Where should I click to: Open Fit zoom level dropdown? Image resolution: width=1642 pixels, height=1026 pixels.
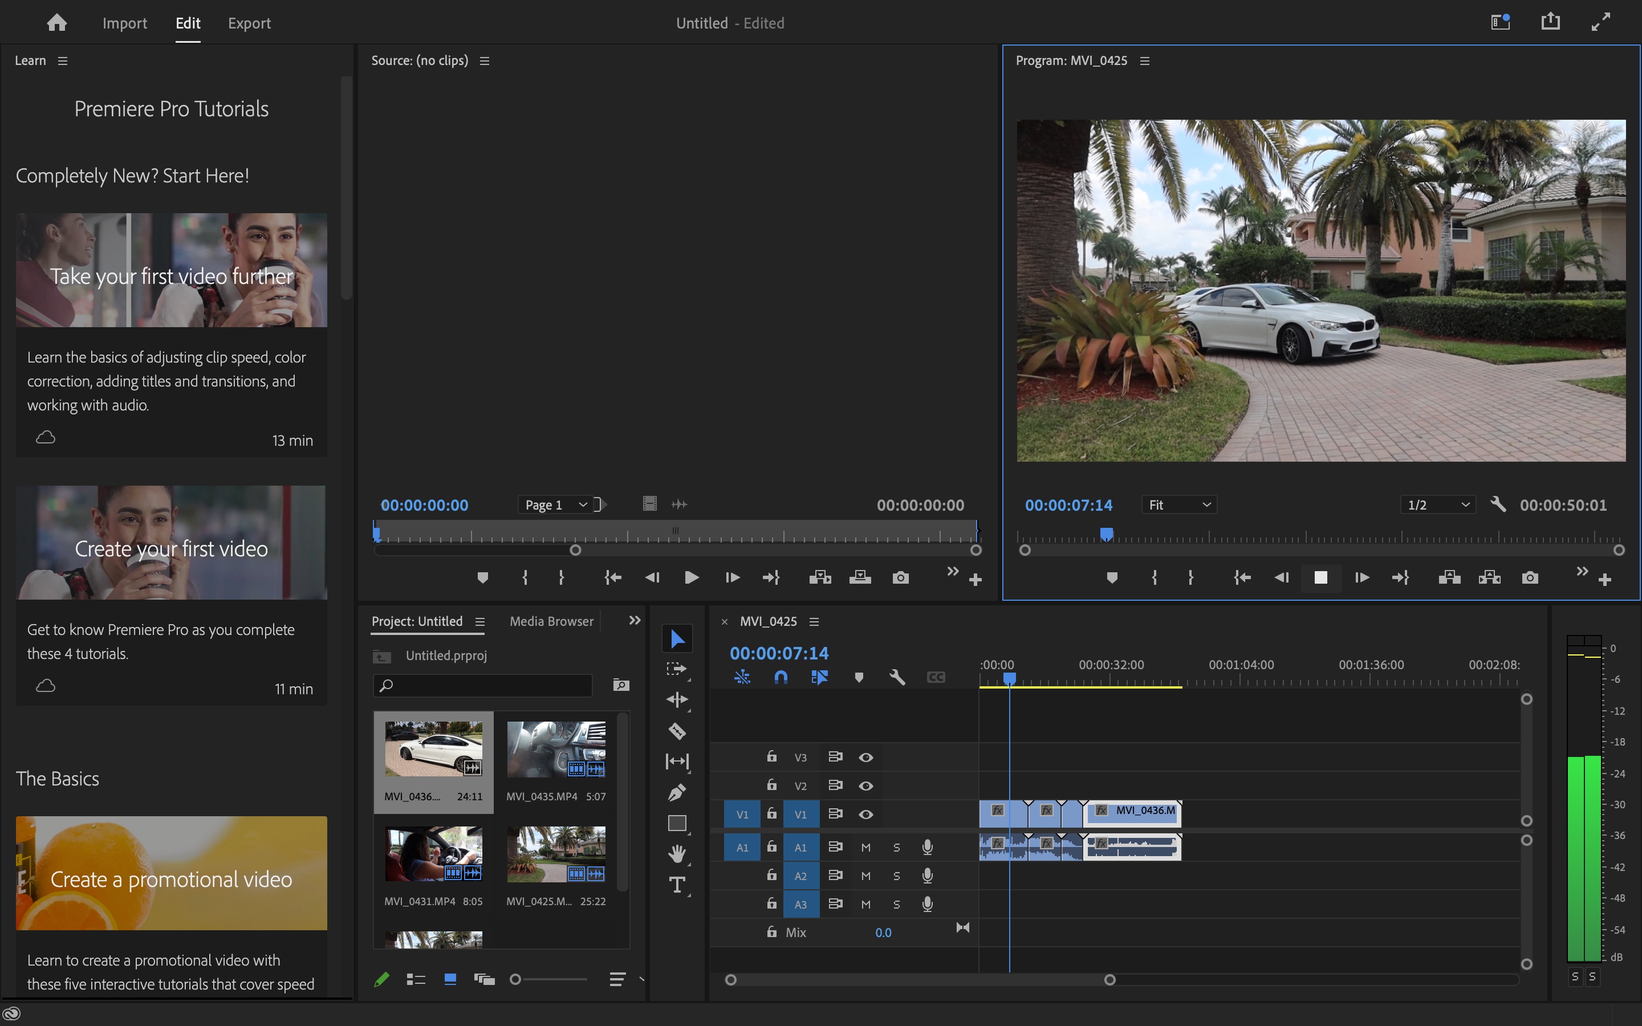click(1178, 505)
